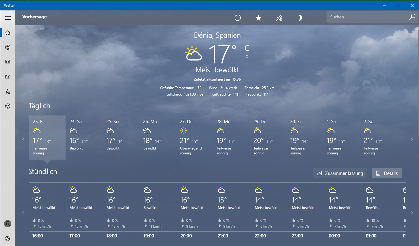
Task: Open the Favorites list icon in sidebar
Action: (8, 91)
